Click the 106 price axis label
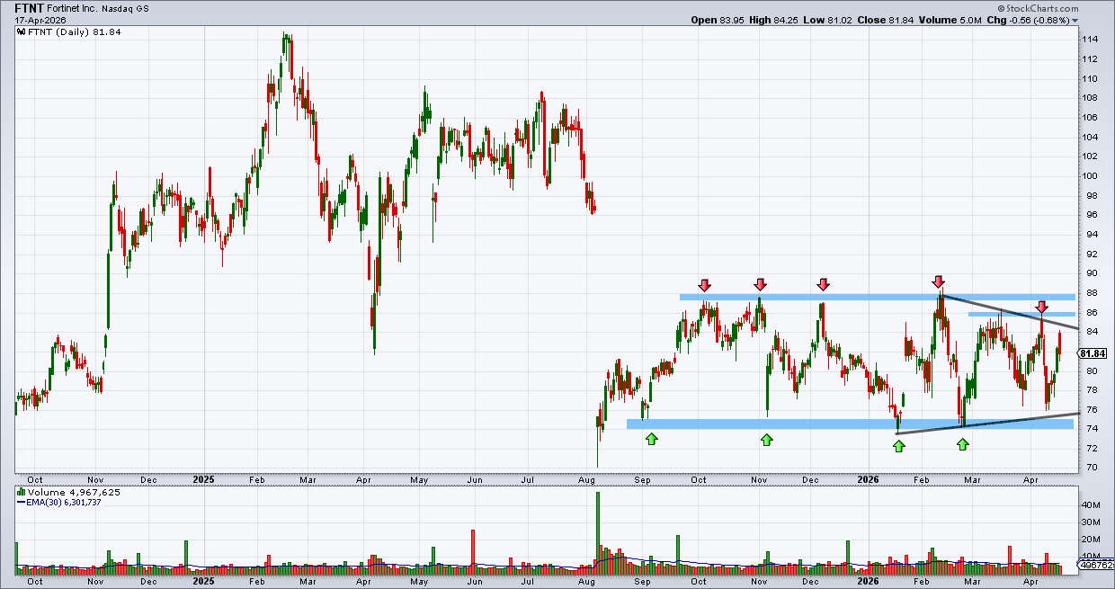 click(x=1090, y=118)
